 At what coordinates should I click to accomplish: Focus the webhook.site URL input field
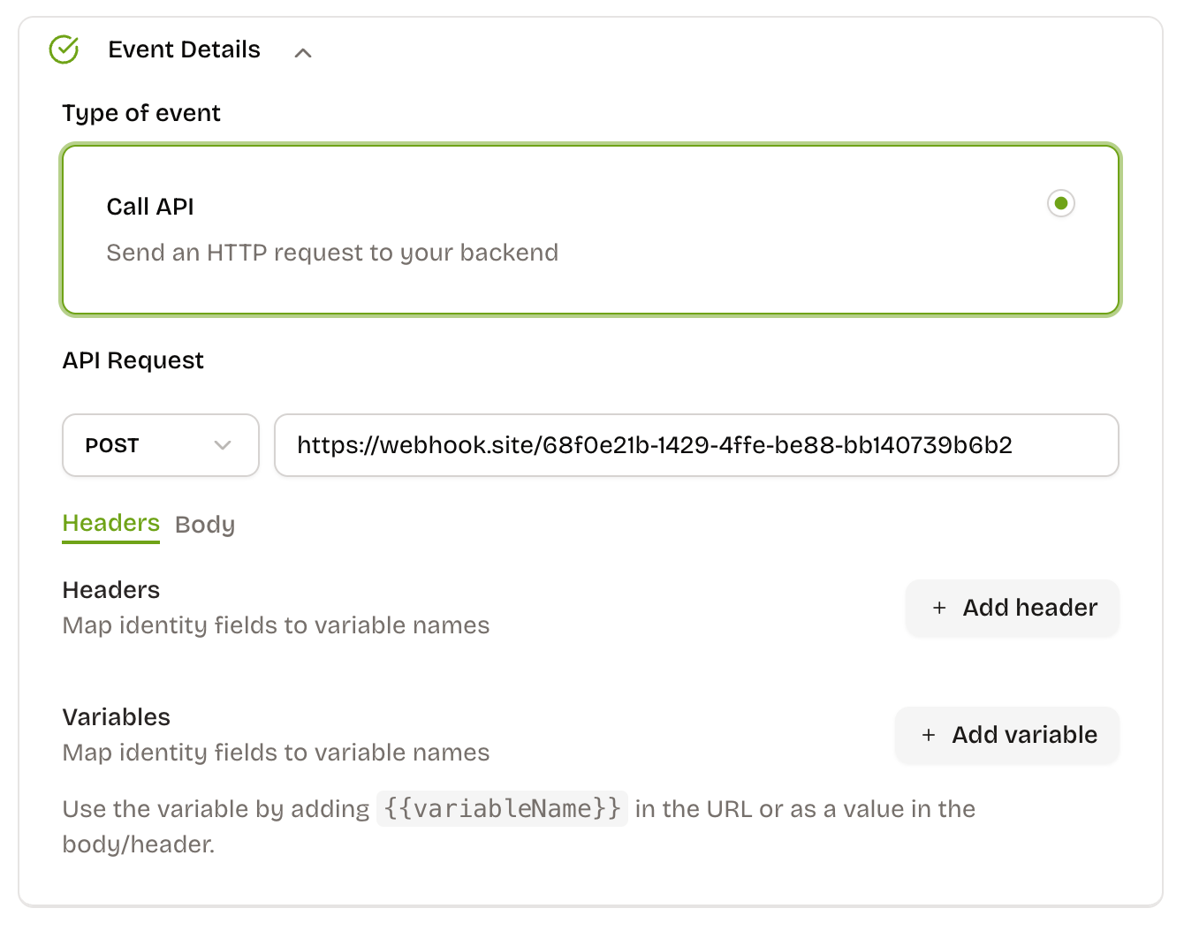pyautogui.click(x=696, y=445)
